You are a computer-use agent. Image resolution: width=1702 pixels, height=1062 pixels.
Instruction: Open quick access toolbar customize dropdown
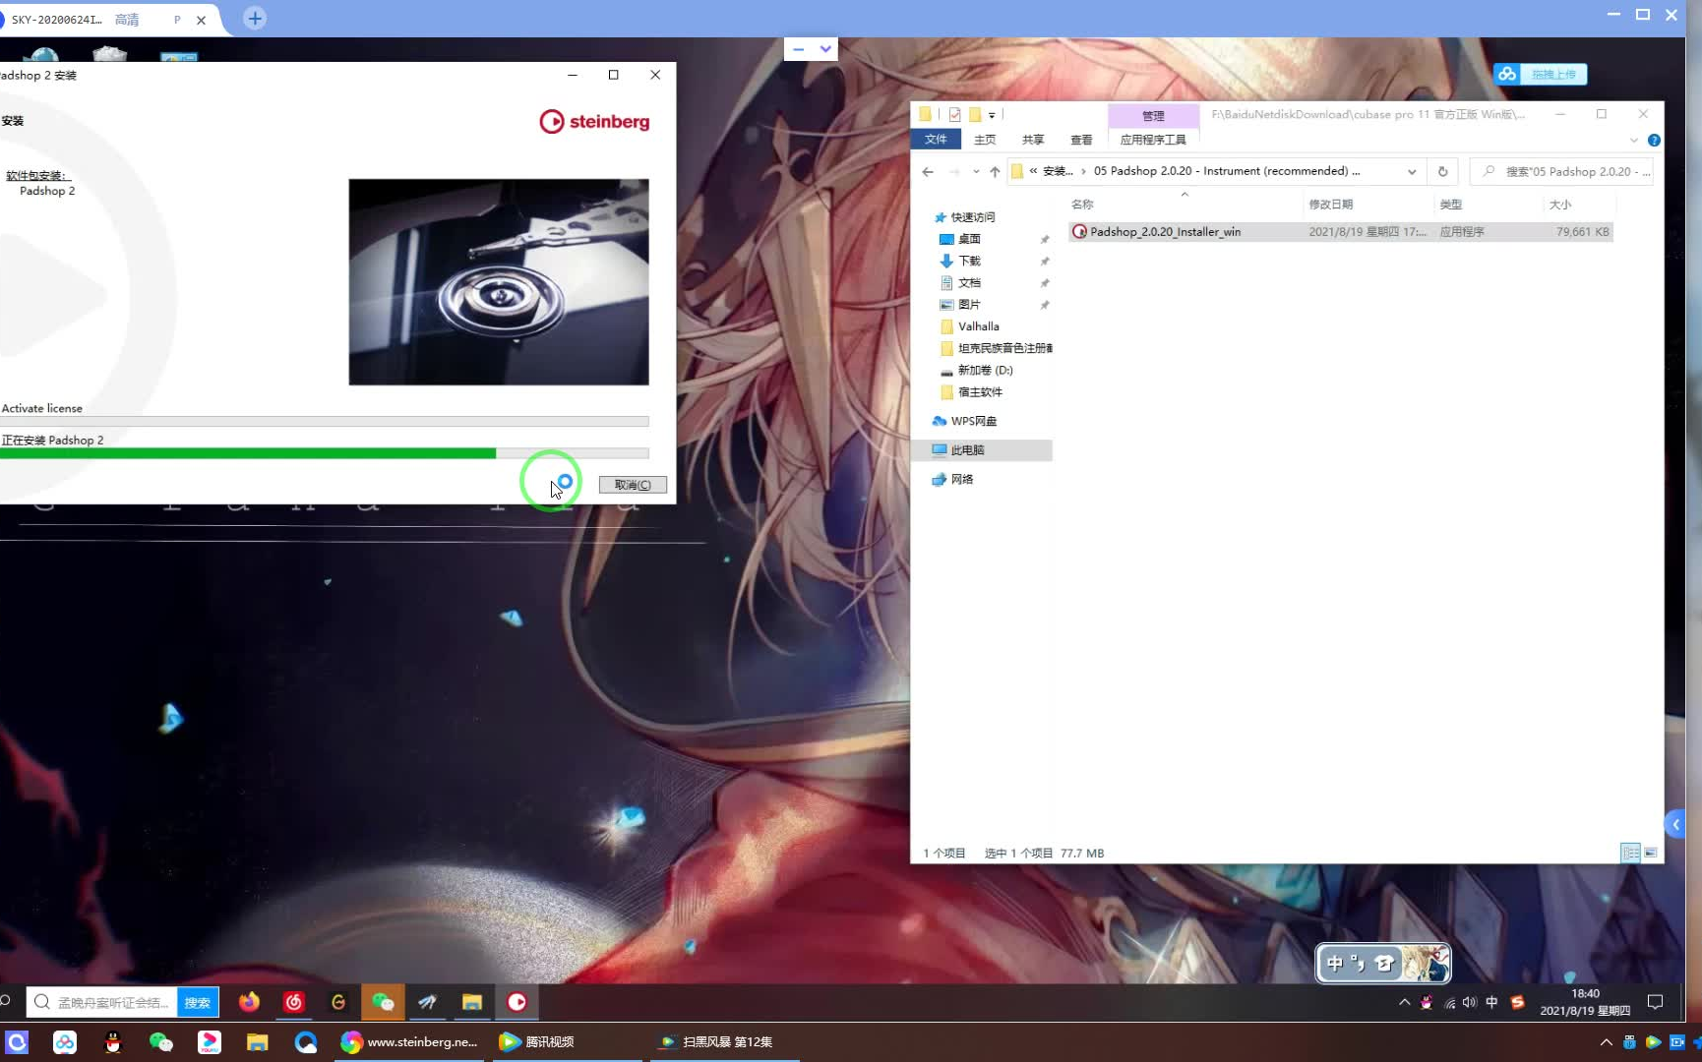click(992, 115)
